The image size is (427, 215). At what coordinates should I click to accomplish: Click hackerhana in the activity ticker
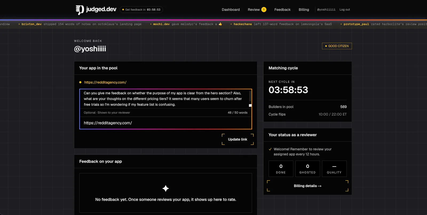(243, 24)
